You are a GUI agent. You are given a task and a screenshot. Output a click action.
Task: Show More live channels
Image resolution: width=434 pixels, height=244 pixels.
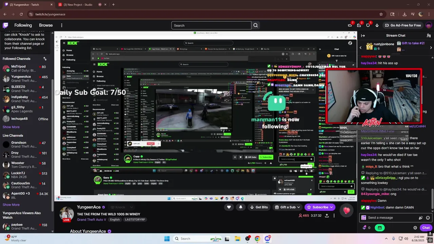click(x=11, y=205)
